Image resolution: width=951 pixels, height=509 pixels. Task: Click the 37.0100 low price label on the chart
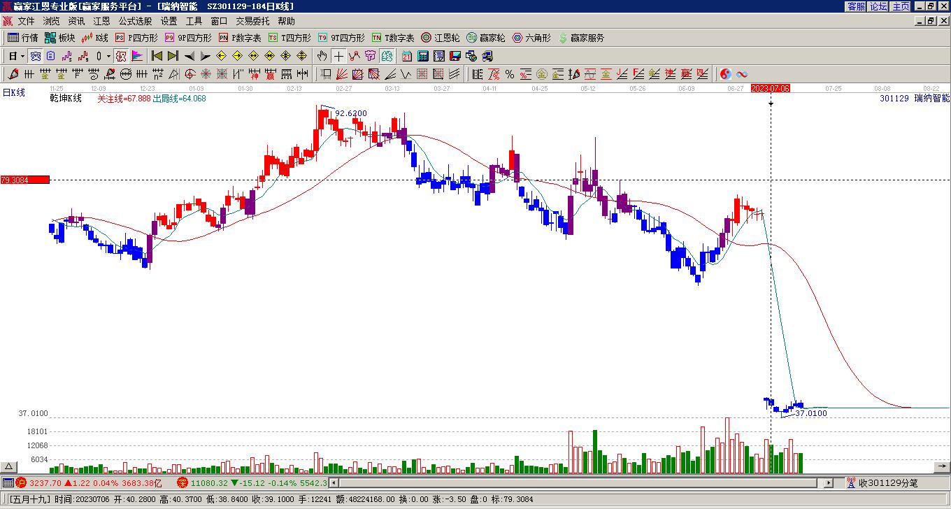point(811,413)
